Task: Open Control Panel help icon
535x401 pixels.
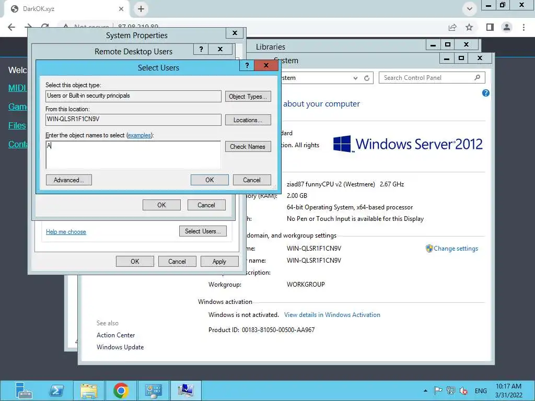Action: [x=486, y=93]
